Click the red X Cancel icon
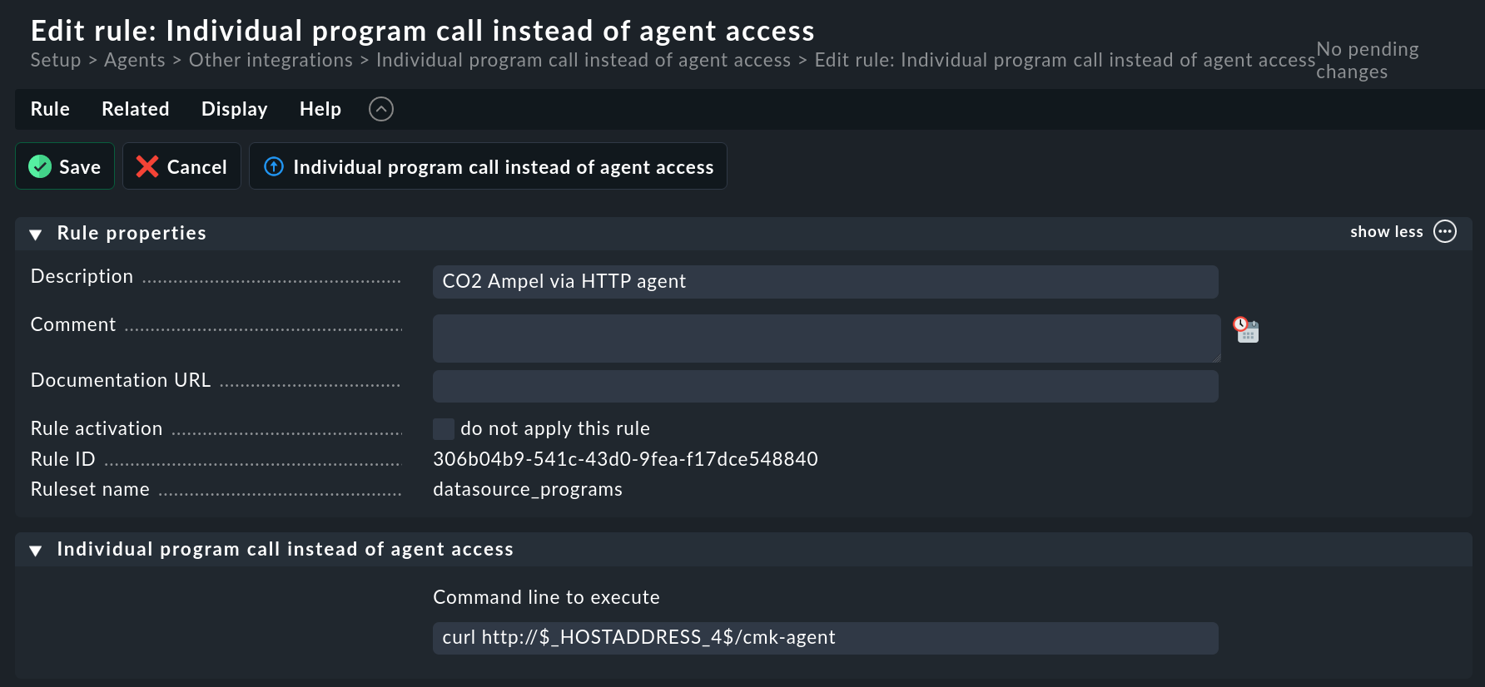The width and height of the screenshot is (1485, 687). click(147, 166)
